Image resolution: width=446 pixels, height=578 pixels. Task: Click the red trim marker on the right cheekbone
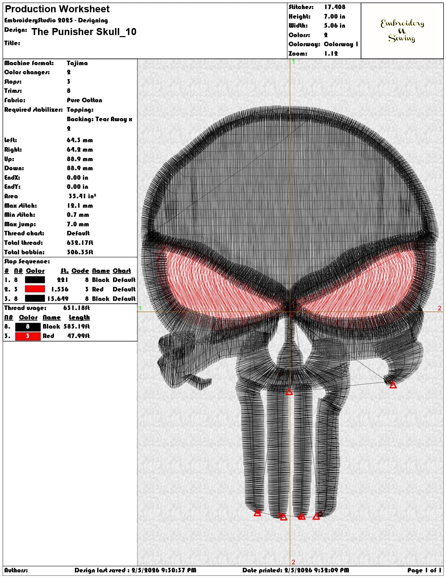[x=393, y=385]
